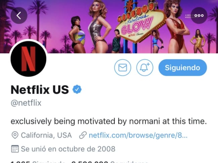Open the Seguidores followers count
The width and height of the screenshot is (218, 163).
(109, 162)
